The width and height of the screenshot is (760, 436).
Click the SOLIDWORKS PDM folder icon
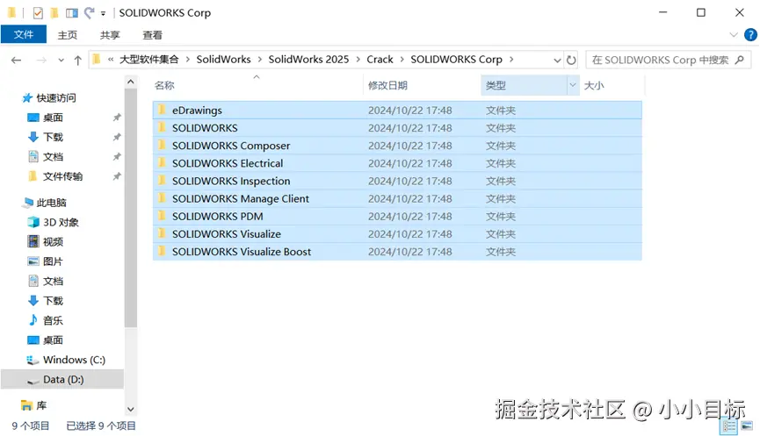tap(162, 216)
